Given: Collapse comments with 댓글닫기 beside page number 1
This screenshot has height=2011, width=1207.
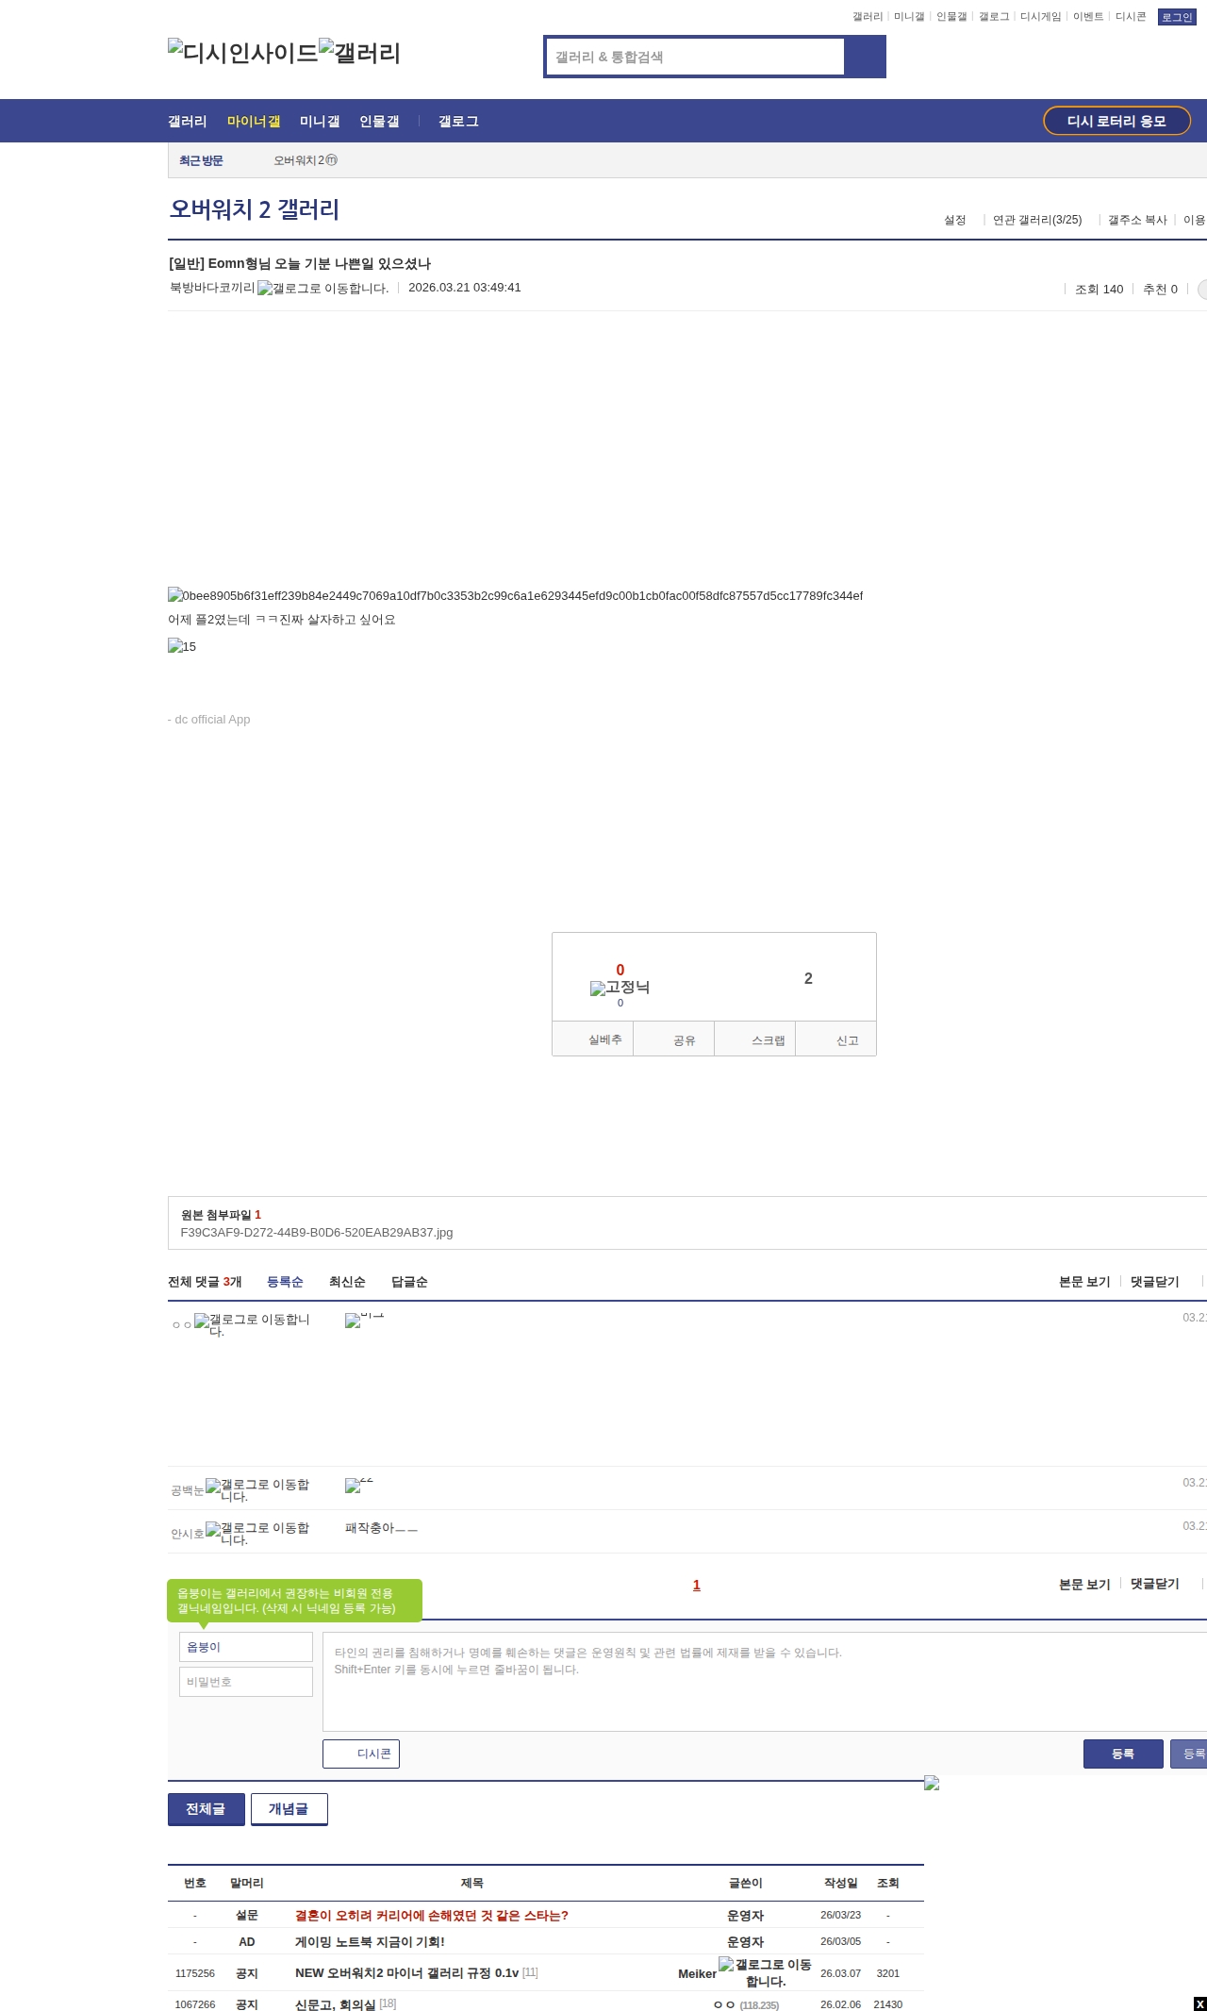Looking at the screenshot, I should (x=1155, y=1585).
